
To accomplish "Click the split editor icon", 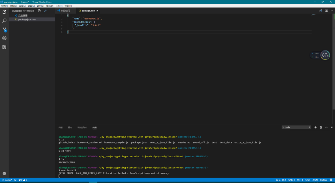I will (326, 11).
